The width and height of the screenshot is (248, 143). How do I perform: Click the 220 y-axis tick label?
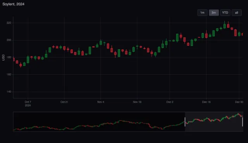point(9,23)
